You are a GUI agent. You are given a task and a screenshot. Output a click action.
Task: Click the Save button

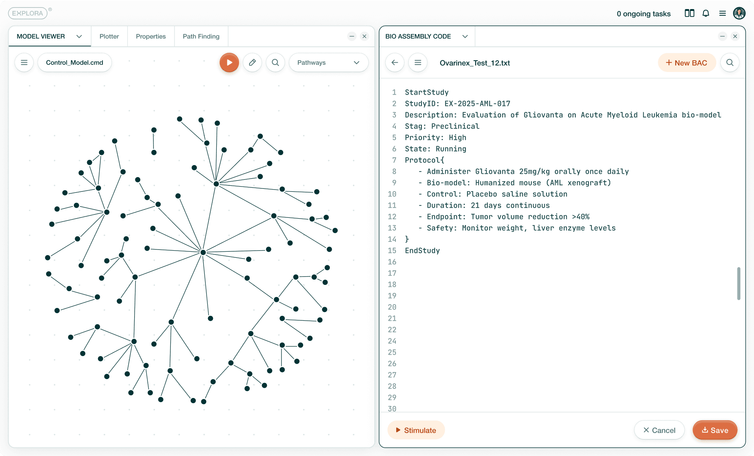coord(715,430)
